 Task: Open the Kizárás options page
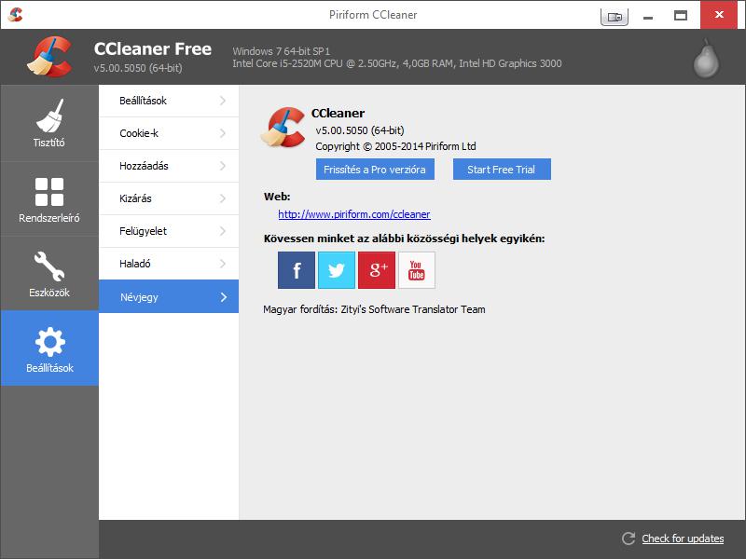(169, 198)
